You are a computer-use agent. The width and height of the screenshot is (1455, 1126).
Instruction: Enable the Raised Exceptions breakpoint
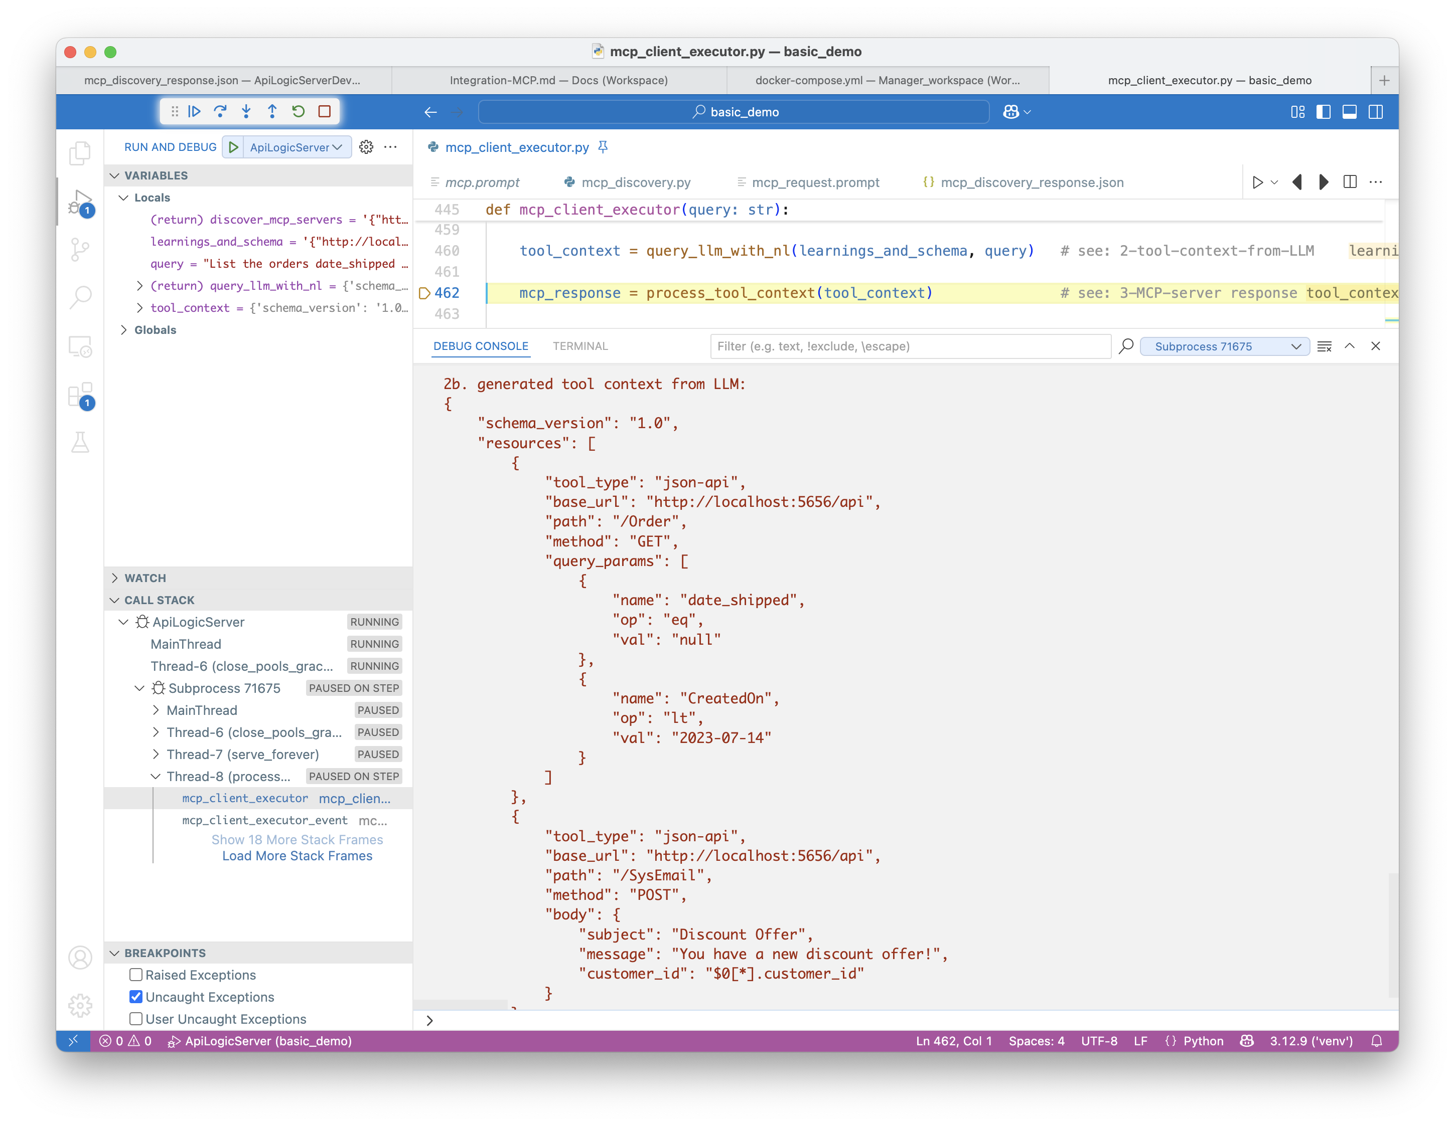click(136, 975)
